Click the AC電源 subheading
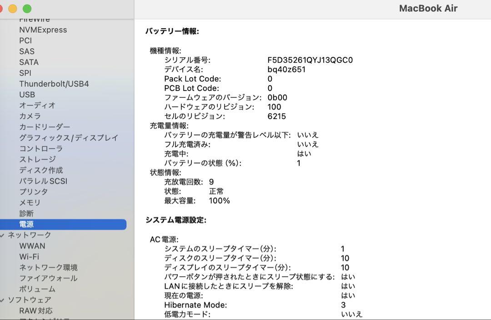Viewport: 491px width, 320px height. pyautogui.click(x=164, y=240)
